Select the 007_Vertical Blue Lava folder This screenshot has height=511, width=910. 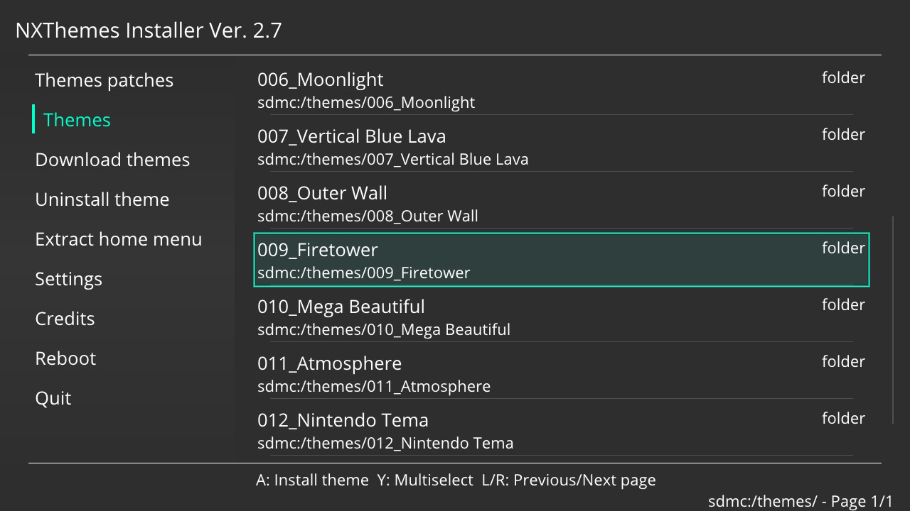[x=561, y=146]
